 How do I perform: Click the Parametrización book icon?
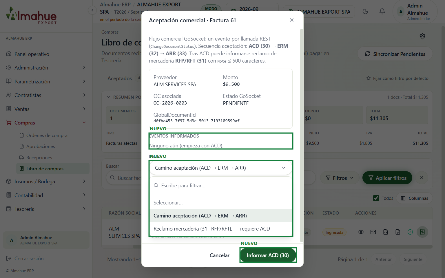(9, 81)
